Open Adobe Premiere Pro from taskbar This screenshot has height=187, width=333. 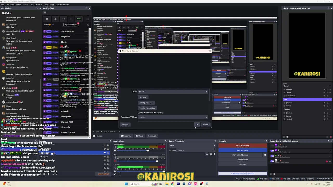[x=178, y=184]
